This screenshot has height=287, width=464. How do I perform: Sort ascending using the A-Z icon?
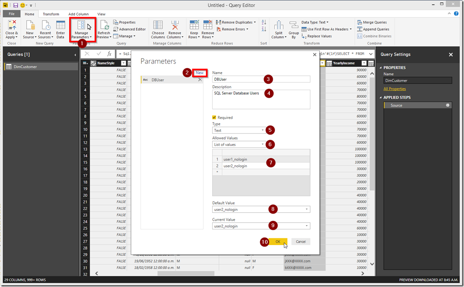(x=264, y=23)
